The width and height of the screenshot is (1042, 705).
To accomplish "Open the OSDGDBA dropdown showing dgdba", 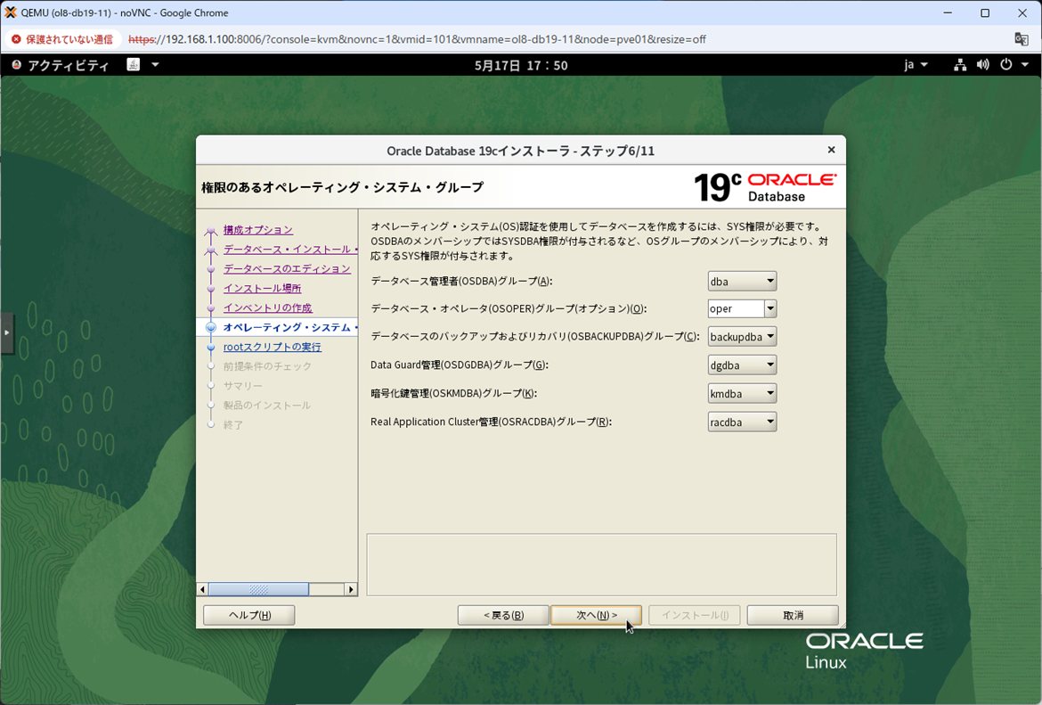I will tap(742, 365).
